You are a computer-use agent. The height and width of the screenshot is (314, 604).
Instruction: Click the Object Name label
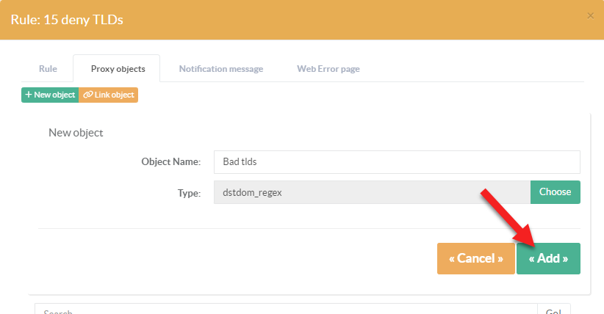click(170, 162)
